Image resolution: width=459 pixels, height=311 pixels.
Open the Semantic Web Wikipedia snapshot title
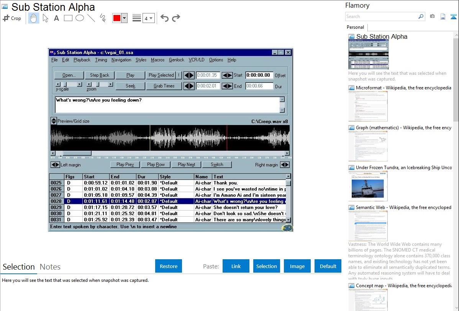click(x=403, y=207)
